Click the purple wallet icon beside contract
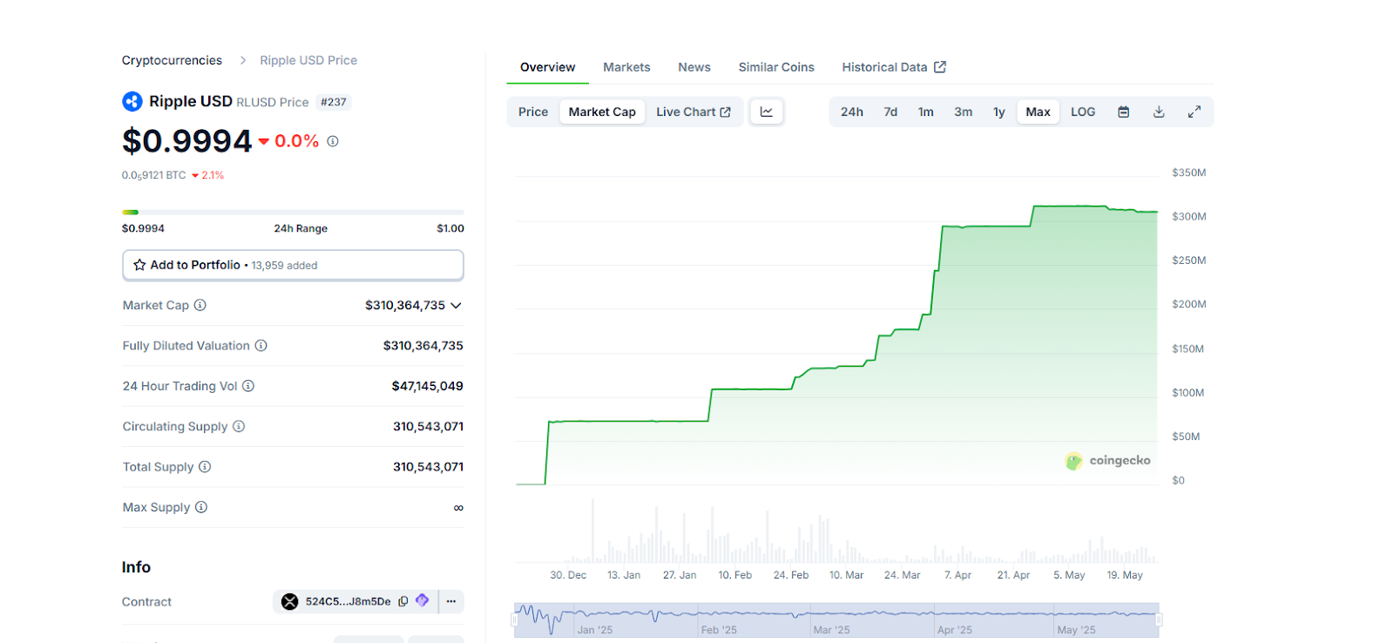 pos(423,601)
